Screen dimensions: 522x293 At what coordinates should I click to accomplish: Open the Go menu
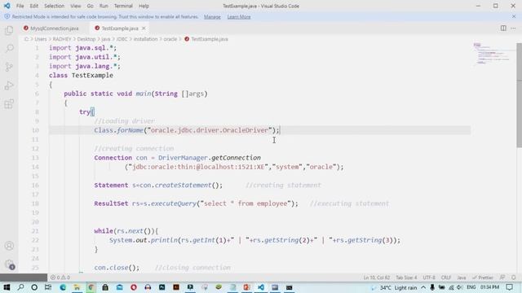(x=90, y=6)
